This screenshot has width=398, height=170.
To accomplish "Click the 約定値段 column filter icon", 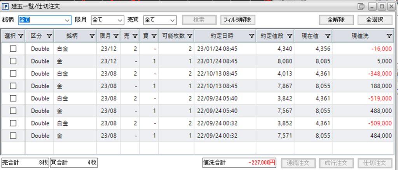I will (290, 36).
